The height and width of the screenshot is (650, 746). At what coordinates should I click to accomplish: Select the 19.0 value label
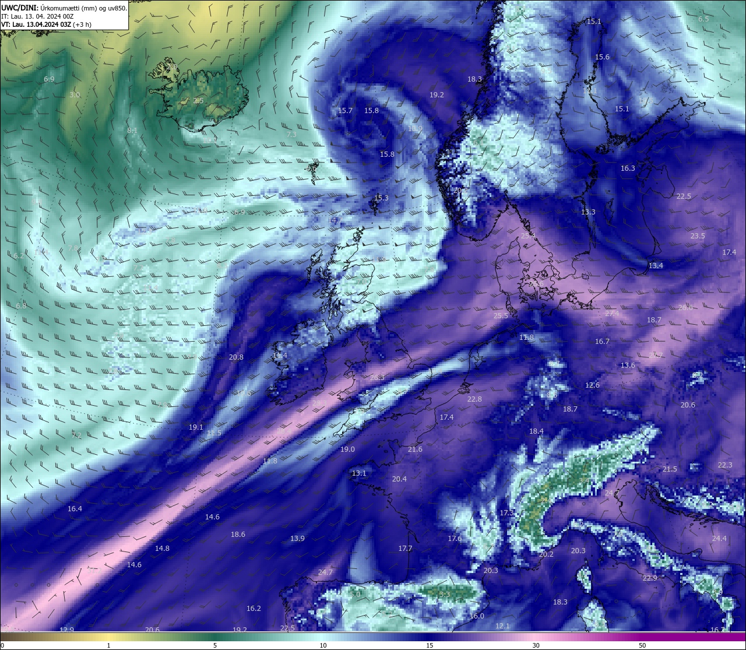[347, 449]
